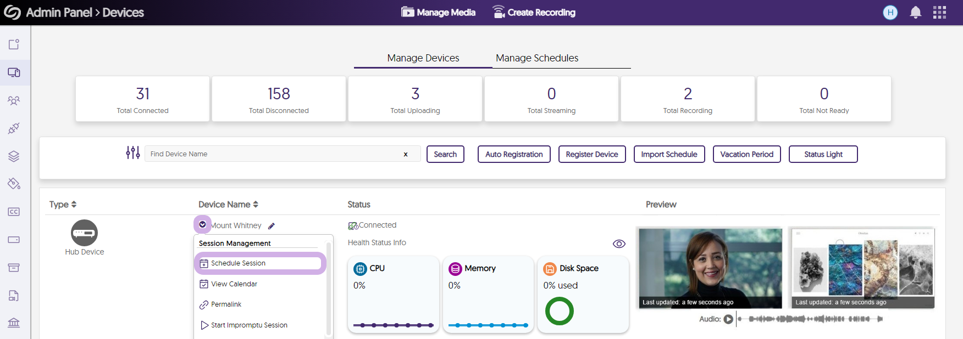Click the pencil icon beside Mount Whitney

[272, 226]
